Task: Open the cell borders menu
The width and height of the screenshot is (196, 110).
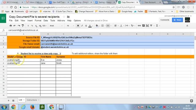Action: point(103,26)
